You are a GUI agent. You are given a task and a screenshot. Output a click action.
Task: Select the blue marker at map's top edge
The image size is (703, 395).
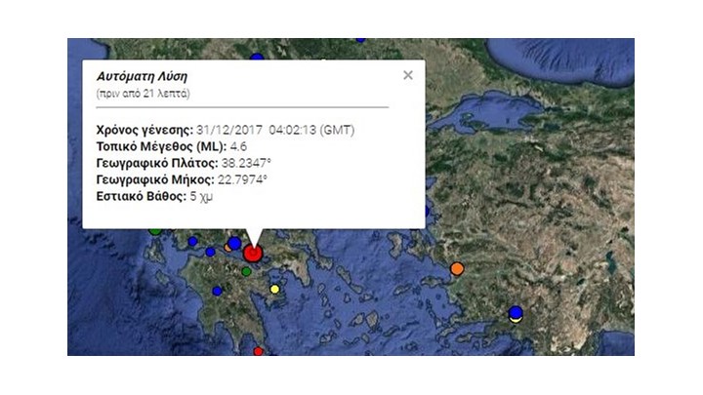[x=360, y=40]
